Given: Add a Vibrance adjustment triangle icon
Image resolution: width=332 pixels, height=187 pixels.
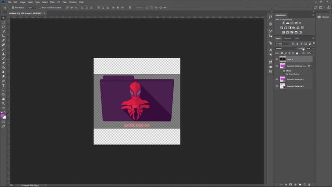Looking at the screenshot, I should coord(300,23).
